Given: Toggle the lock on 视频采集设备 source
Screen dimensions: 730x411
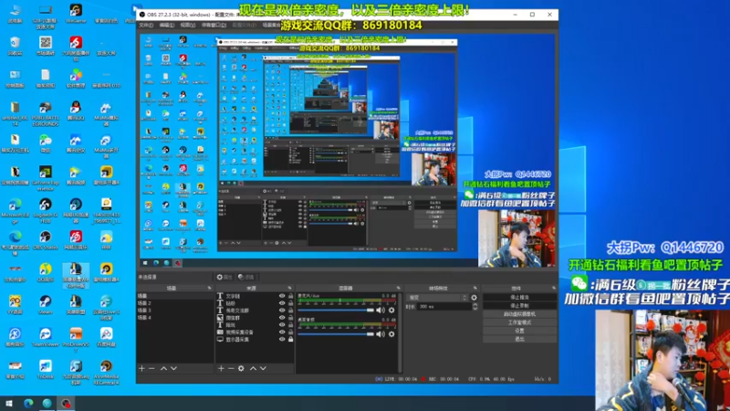Looking at the screenshot, I should tap(290, 332).
